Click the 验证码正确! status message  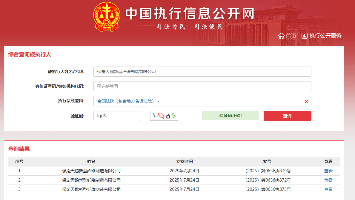(231, 116)
